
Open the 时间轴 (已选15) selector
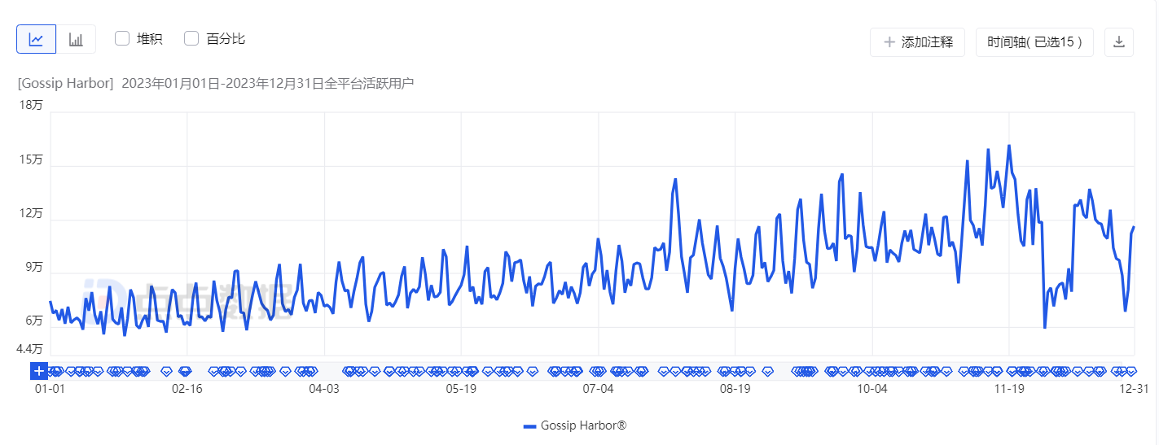[1034, 41]
